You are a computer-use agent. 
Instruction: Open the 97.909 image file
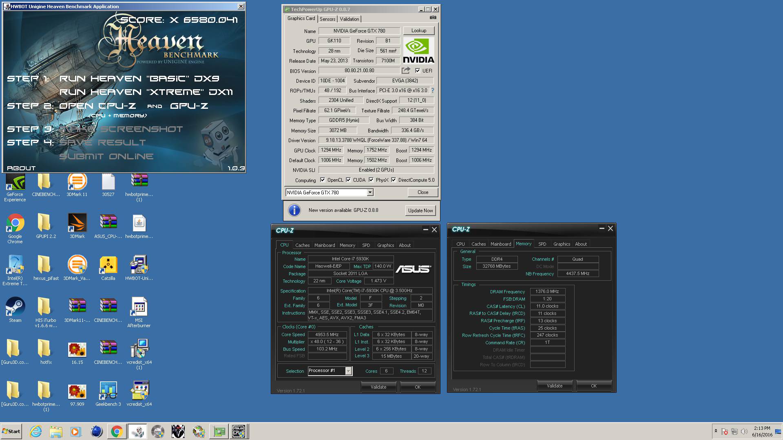pyautogui.click(x=77, y=394)
